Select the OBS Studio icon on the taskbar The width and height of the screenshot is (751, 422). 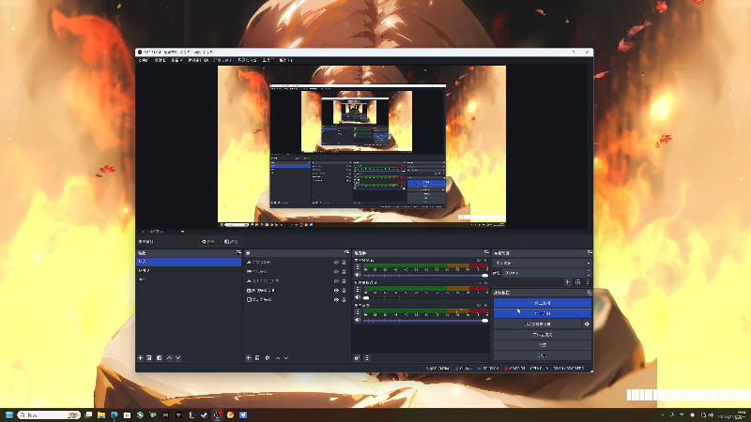tap(218, 414)
